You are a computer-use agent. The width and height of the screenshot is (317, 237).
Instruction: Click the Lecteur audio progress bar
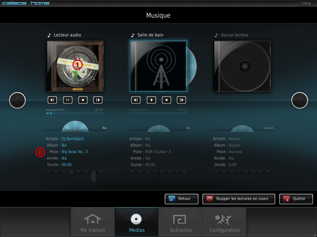pos(75,113)
